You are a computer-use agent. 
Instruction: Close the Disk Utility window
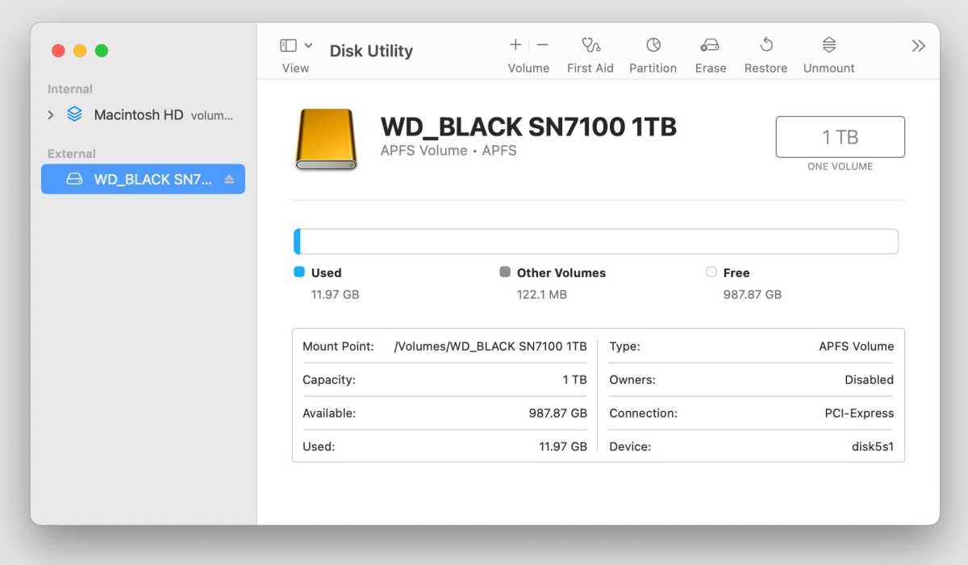click(58, 51)
